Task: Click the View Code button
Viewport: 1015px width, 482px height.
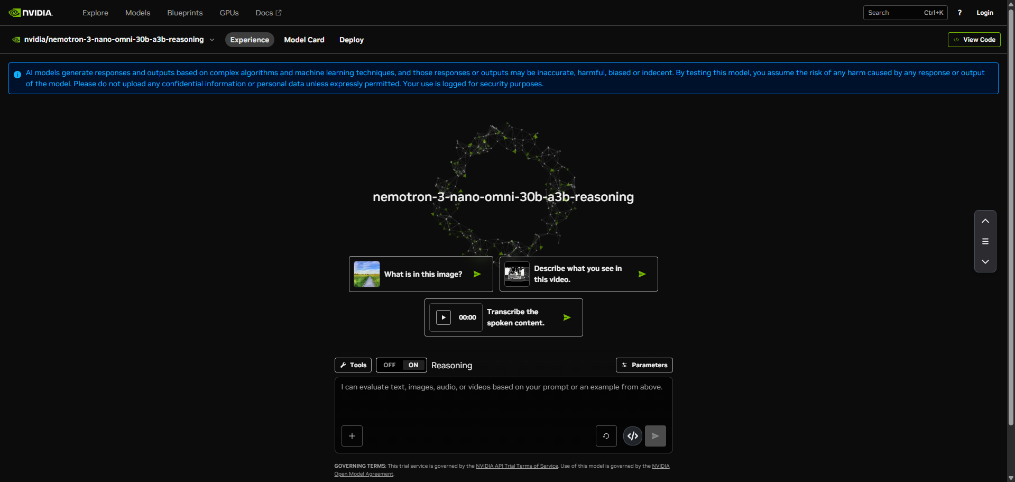Action: coord(974,40)
